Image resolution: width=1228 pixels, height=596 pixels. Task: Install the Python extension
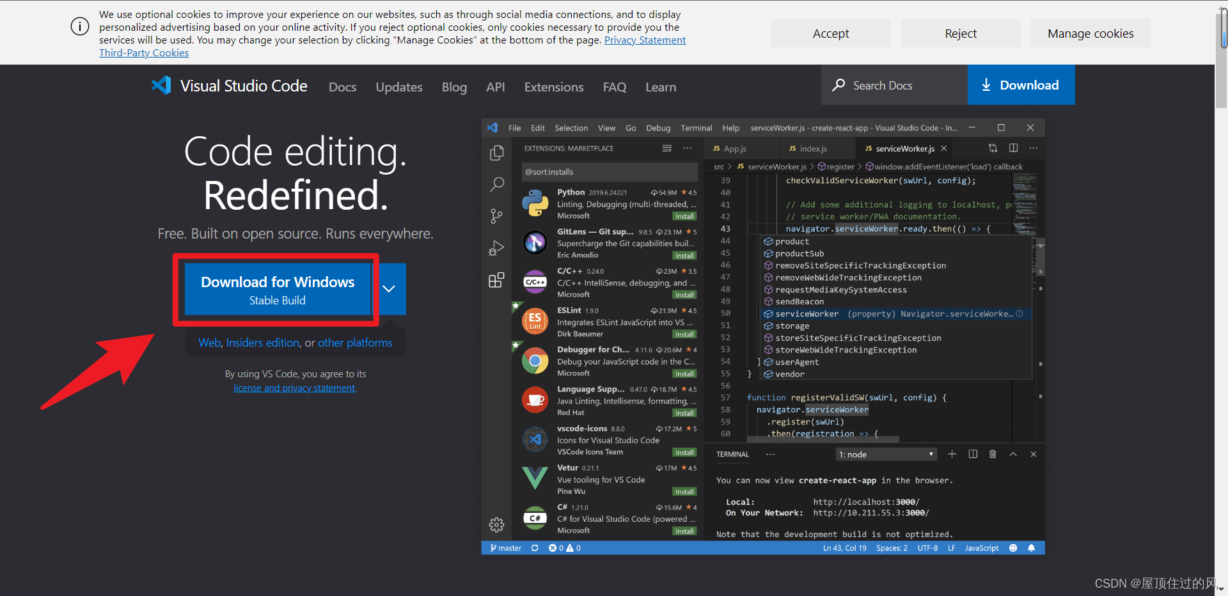point(684,216)
